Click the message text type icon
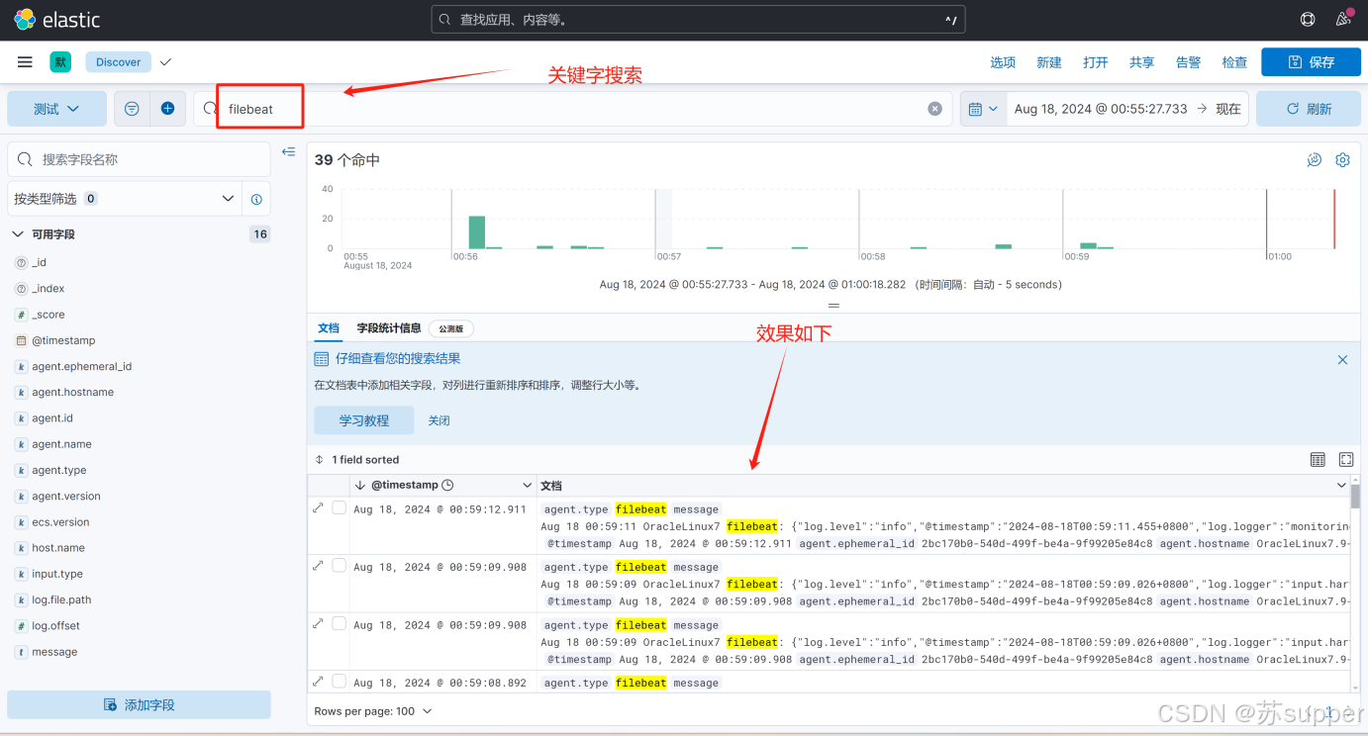This screenshot has height=736, width=1368. pos(21,652)
